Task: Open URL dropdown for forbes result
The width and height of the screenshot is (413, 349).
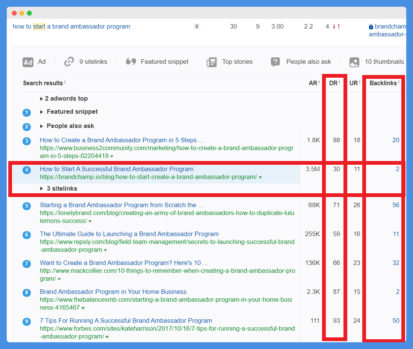Action: coord(107,337)
